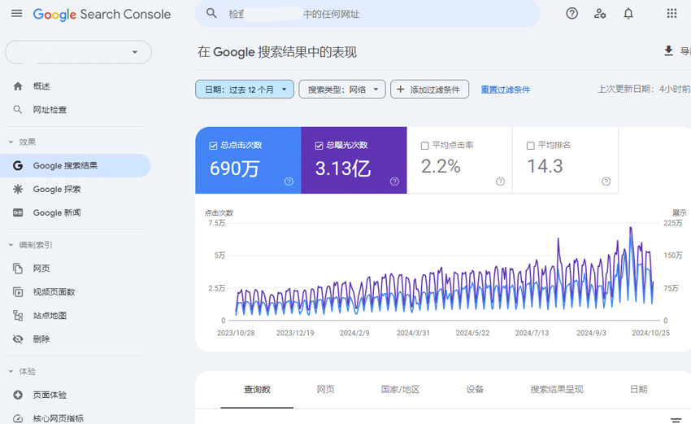Switch to the 国家/地区 tab
This screenshot has height=424, width=691.
click(400, 390)
